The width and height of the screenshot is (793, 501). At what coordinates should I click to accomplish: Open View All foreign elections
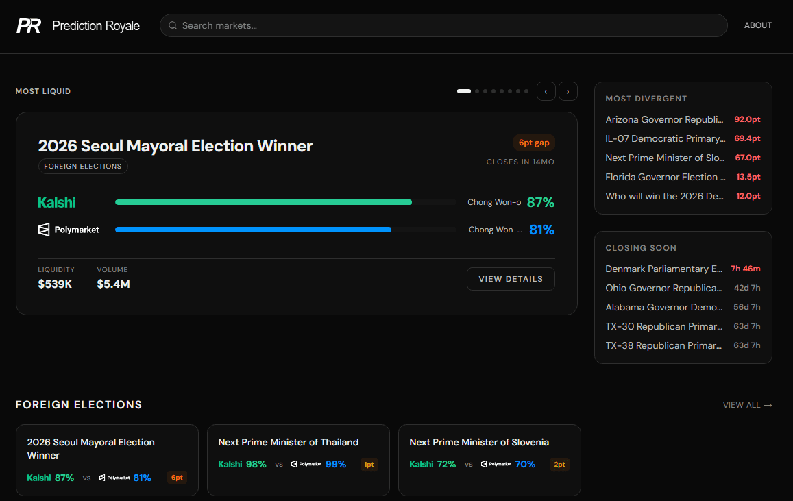(x=747, y=405)
